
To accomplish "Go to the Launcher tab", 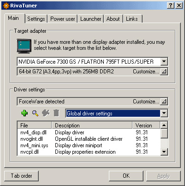I will coord(91,19).
